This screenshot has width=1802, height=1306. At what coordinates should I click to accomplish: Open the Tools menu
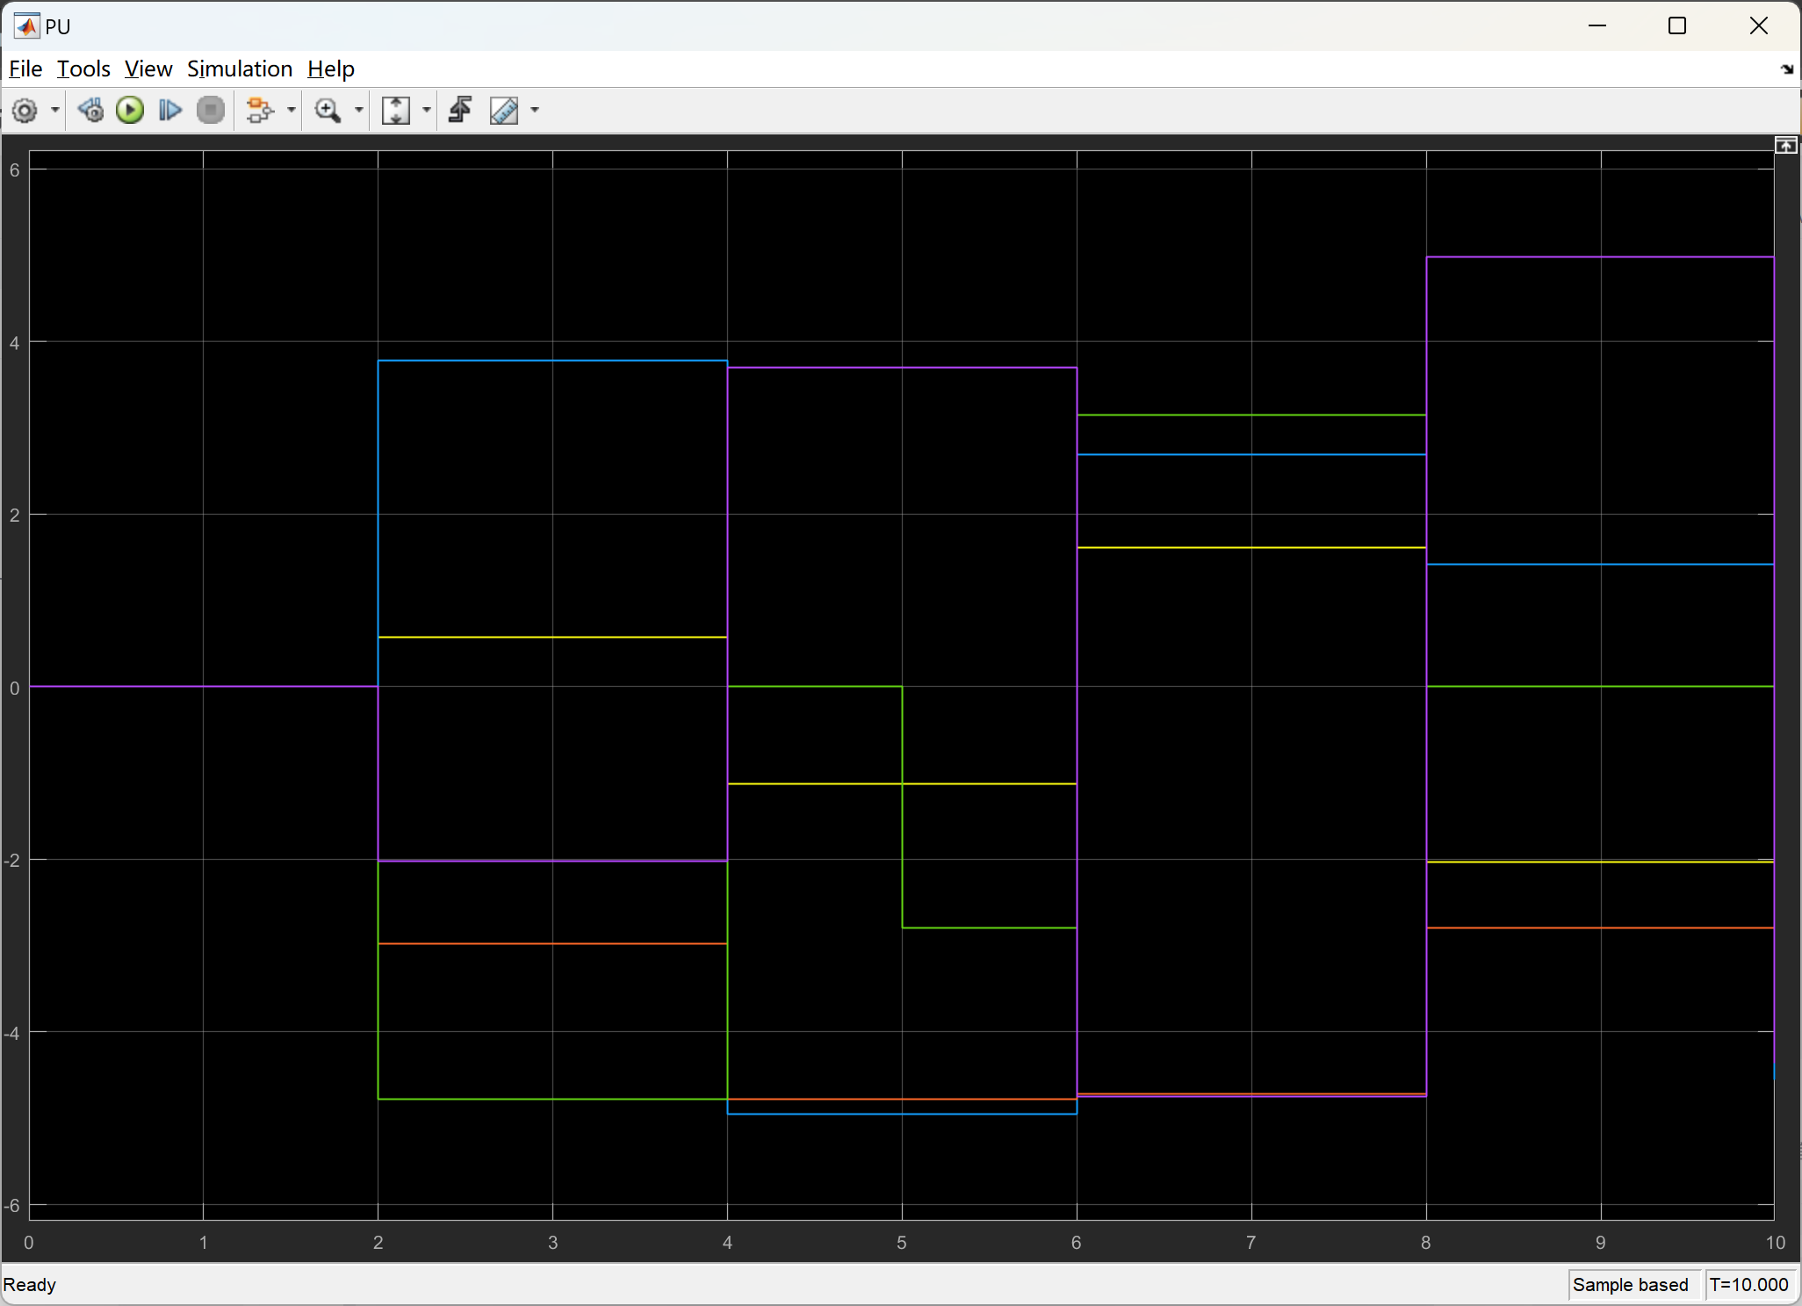coord(83,69)
